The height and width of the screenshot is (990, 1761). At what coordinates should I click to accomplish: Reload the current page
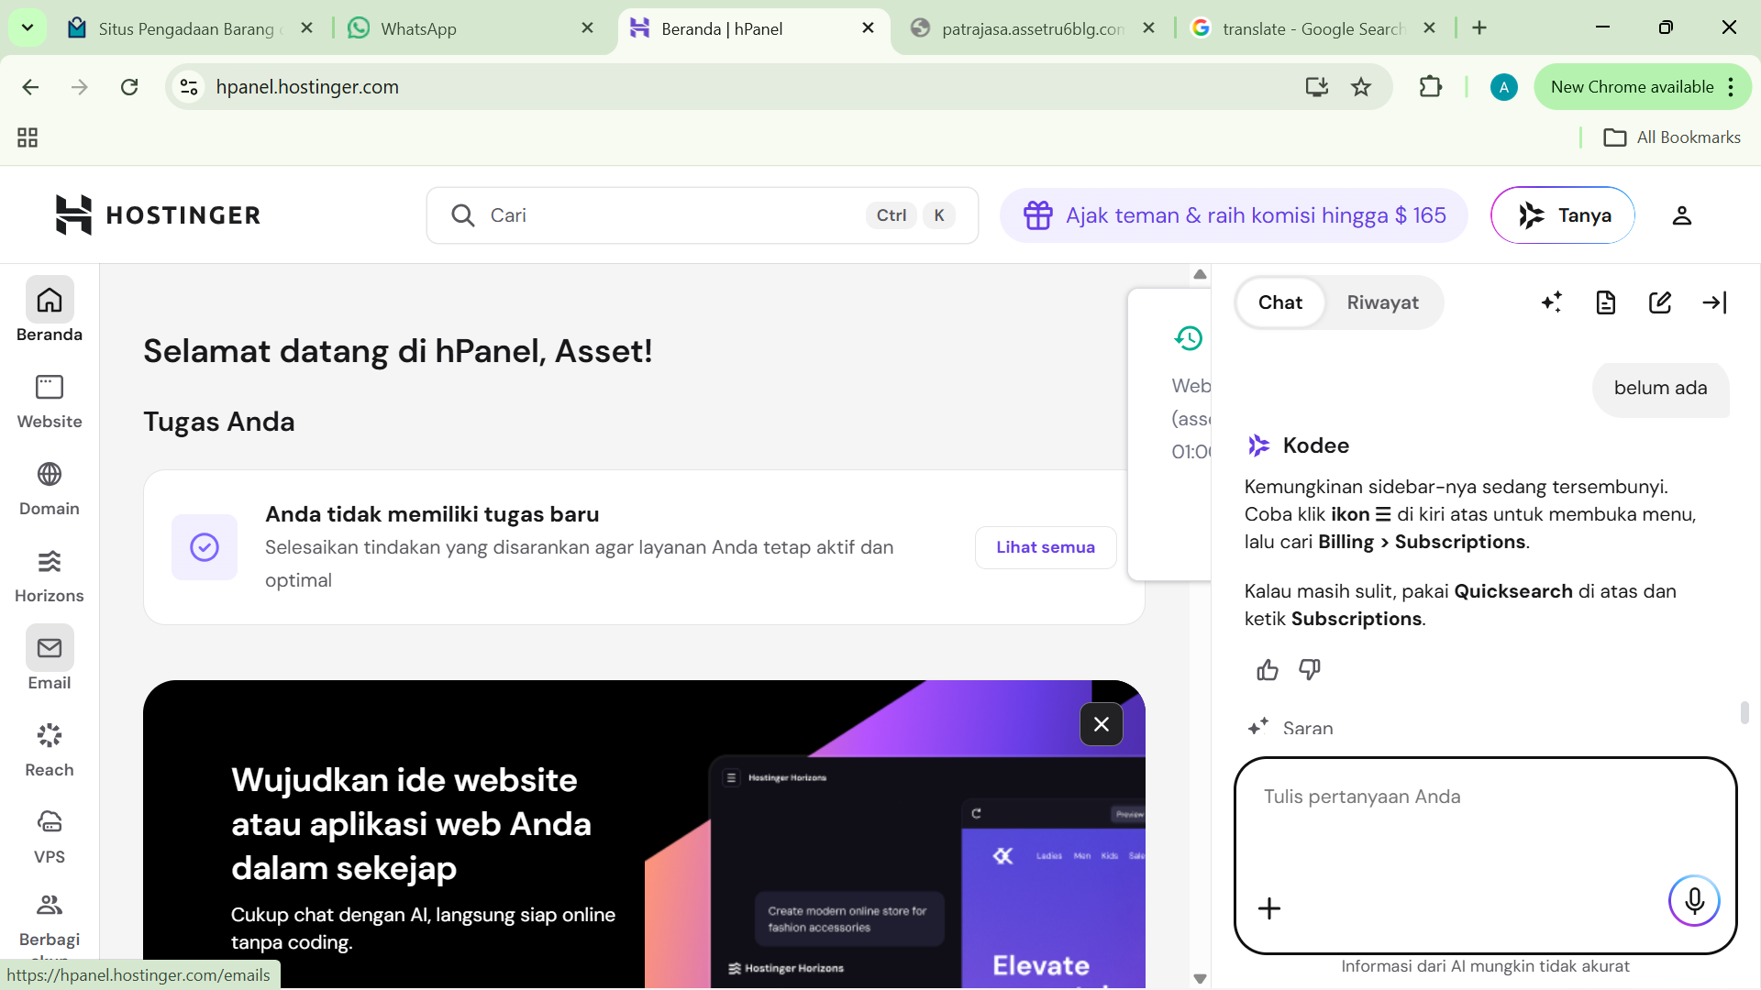[129, 87]
